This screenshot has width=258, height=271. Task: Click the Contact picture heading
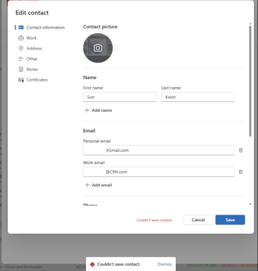[101, 27]
